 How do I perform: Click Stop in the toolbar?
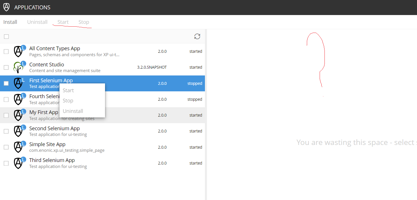(84, 22)
